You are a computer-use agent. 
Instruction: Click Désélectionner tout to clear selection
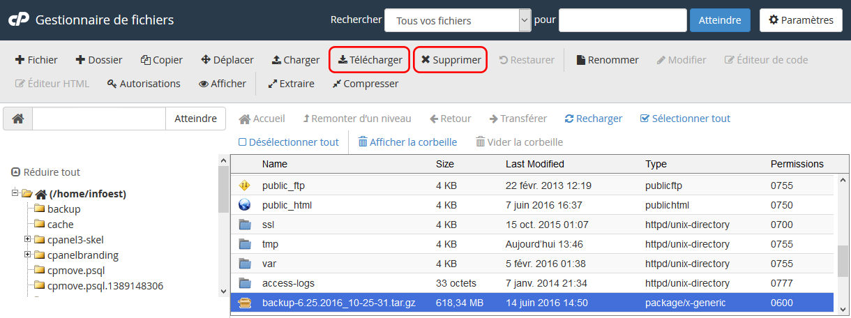click(288, 142)
